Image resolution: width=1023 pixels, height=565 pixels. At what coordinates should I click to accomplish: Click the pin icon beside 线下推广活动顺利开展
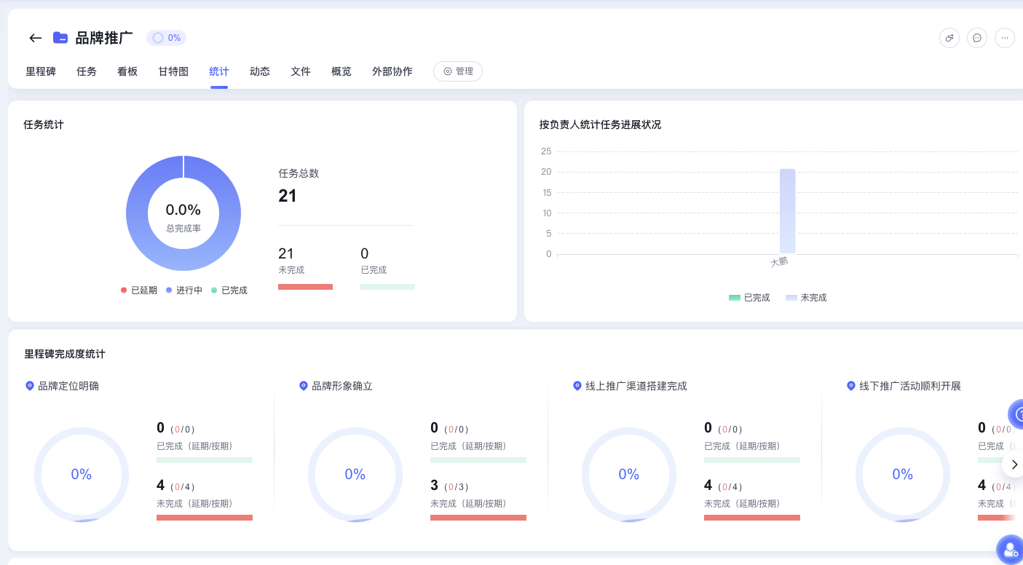(851, 386)
